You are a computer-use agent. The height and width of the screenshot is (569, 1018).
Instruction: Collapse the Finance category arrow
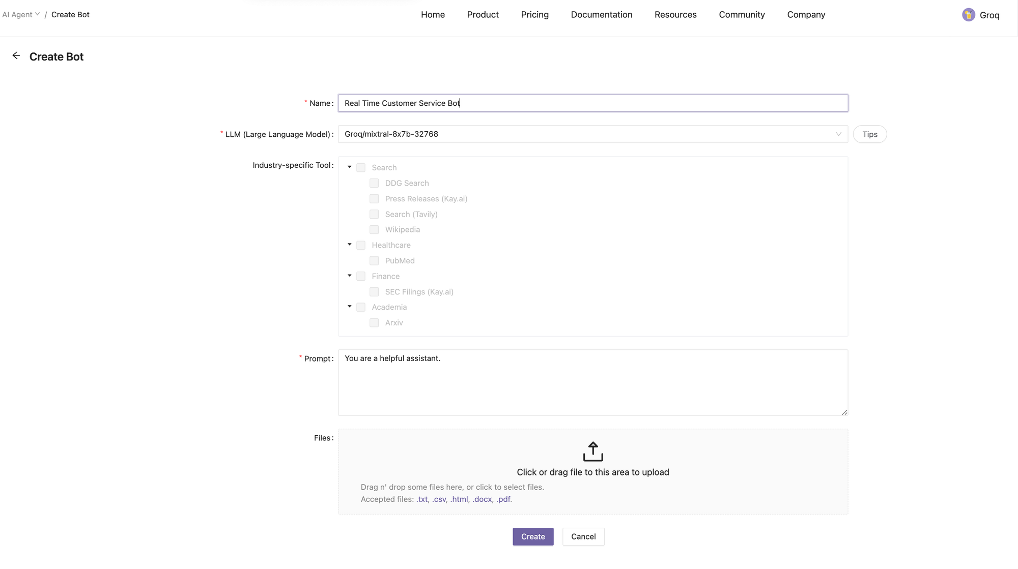pos(350,276)
